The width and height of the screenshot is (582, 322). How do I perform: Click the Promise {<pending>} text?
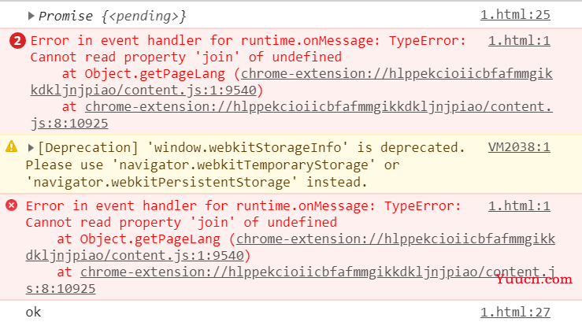[x=112, y=17]
